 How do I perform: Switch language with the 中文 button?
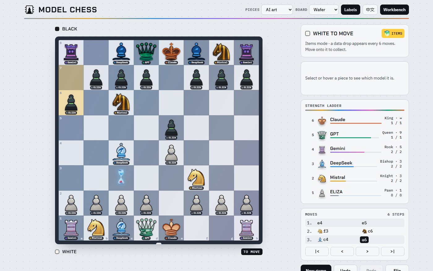point(370,10)
